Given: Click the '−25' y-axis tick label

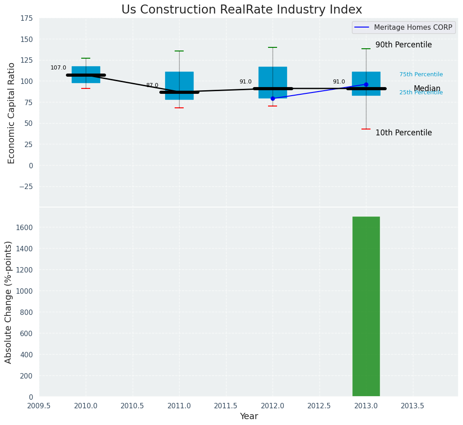Looking at the screenshot, I should [x=26, y=186].
